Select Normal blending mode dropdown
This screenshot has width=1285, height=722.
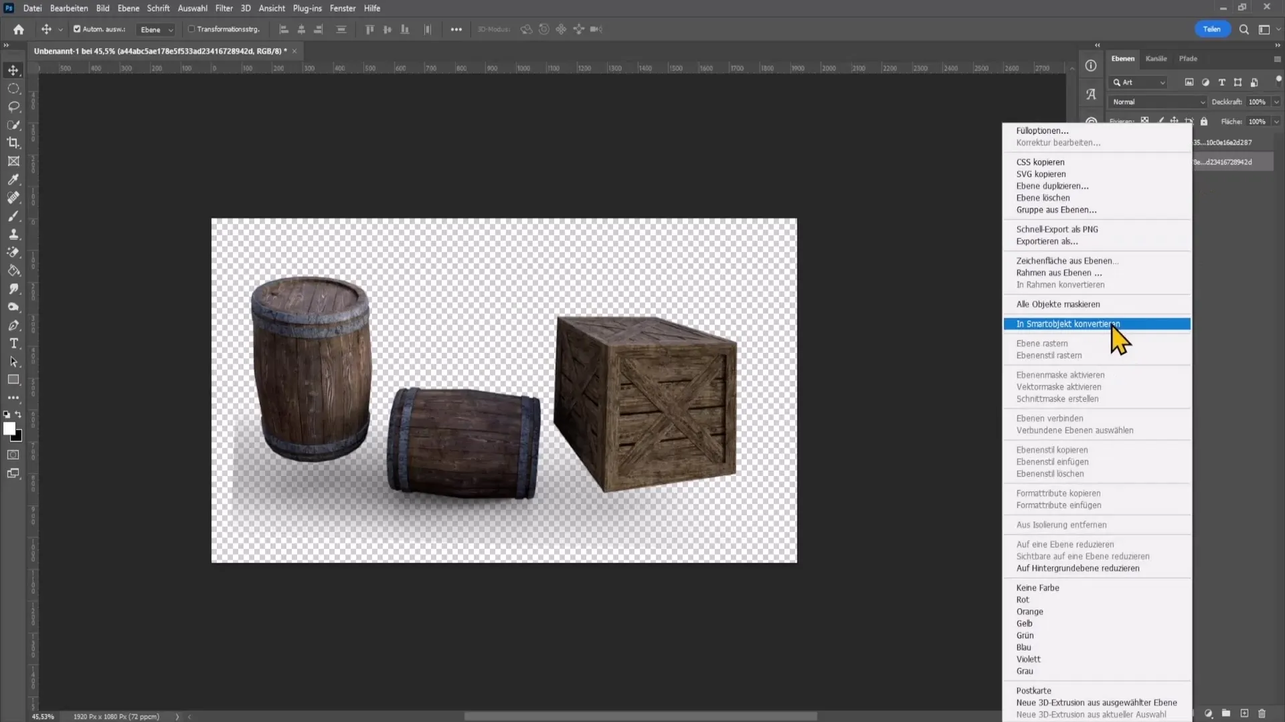pos(1156,102)
